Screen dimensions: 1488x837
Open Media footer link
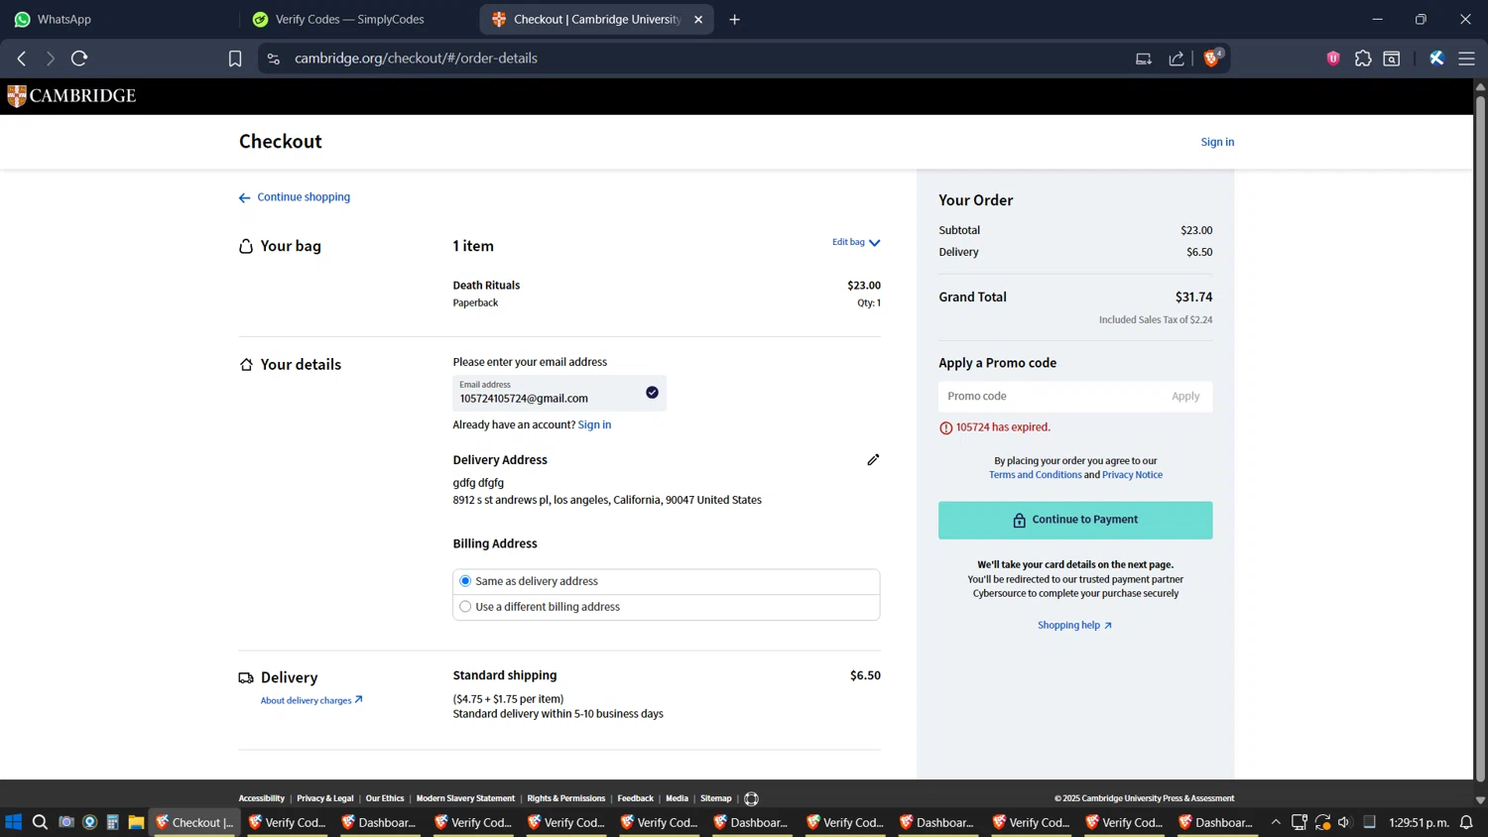pyautogui.click(x=677, y=798)
